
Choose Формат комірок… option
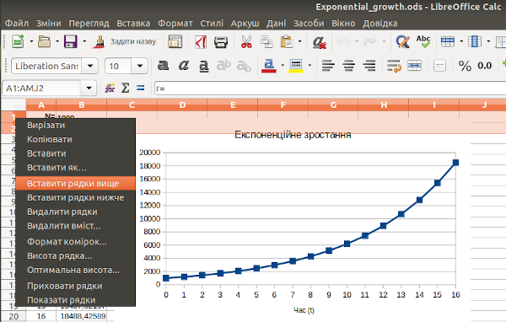pyautogui.click(x=76, y=241)
